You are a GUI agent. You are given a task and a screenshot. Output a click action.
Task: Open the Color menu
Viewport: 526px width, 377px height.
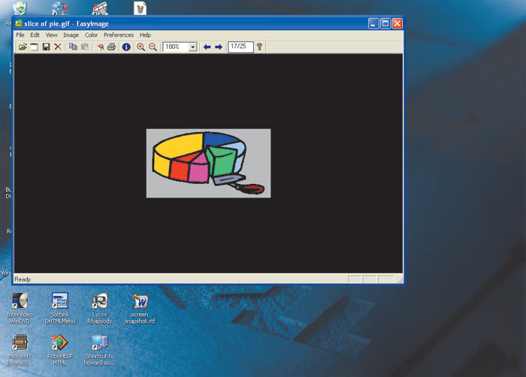click(x=91, y=35)
